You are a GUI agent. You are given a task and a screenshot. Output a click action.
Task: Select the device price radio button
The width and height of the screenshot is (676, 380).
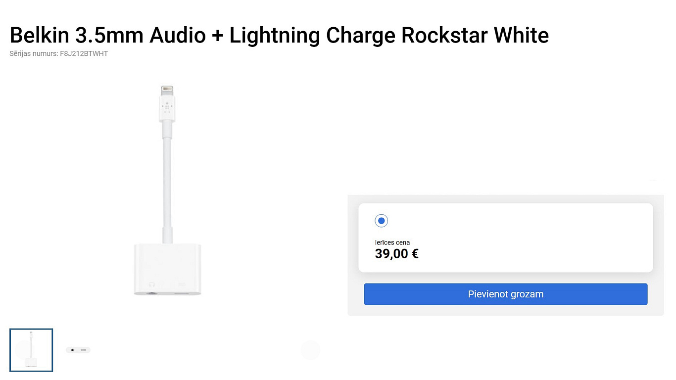tap(381, 221)
